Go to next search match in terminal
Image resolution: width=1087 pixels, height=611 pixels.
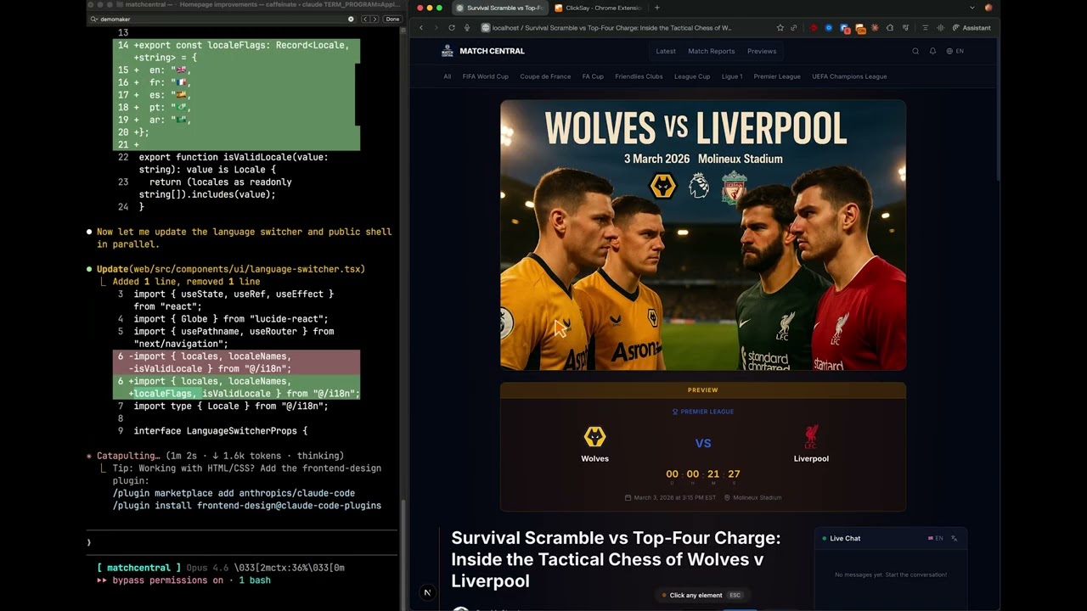coord(375,19)
